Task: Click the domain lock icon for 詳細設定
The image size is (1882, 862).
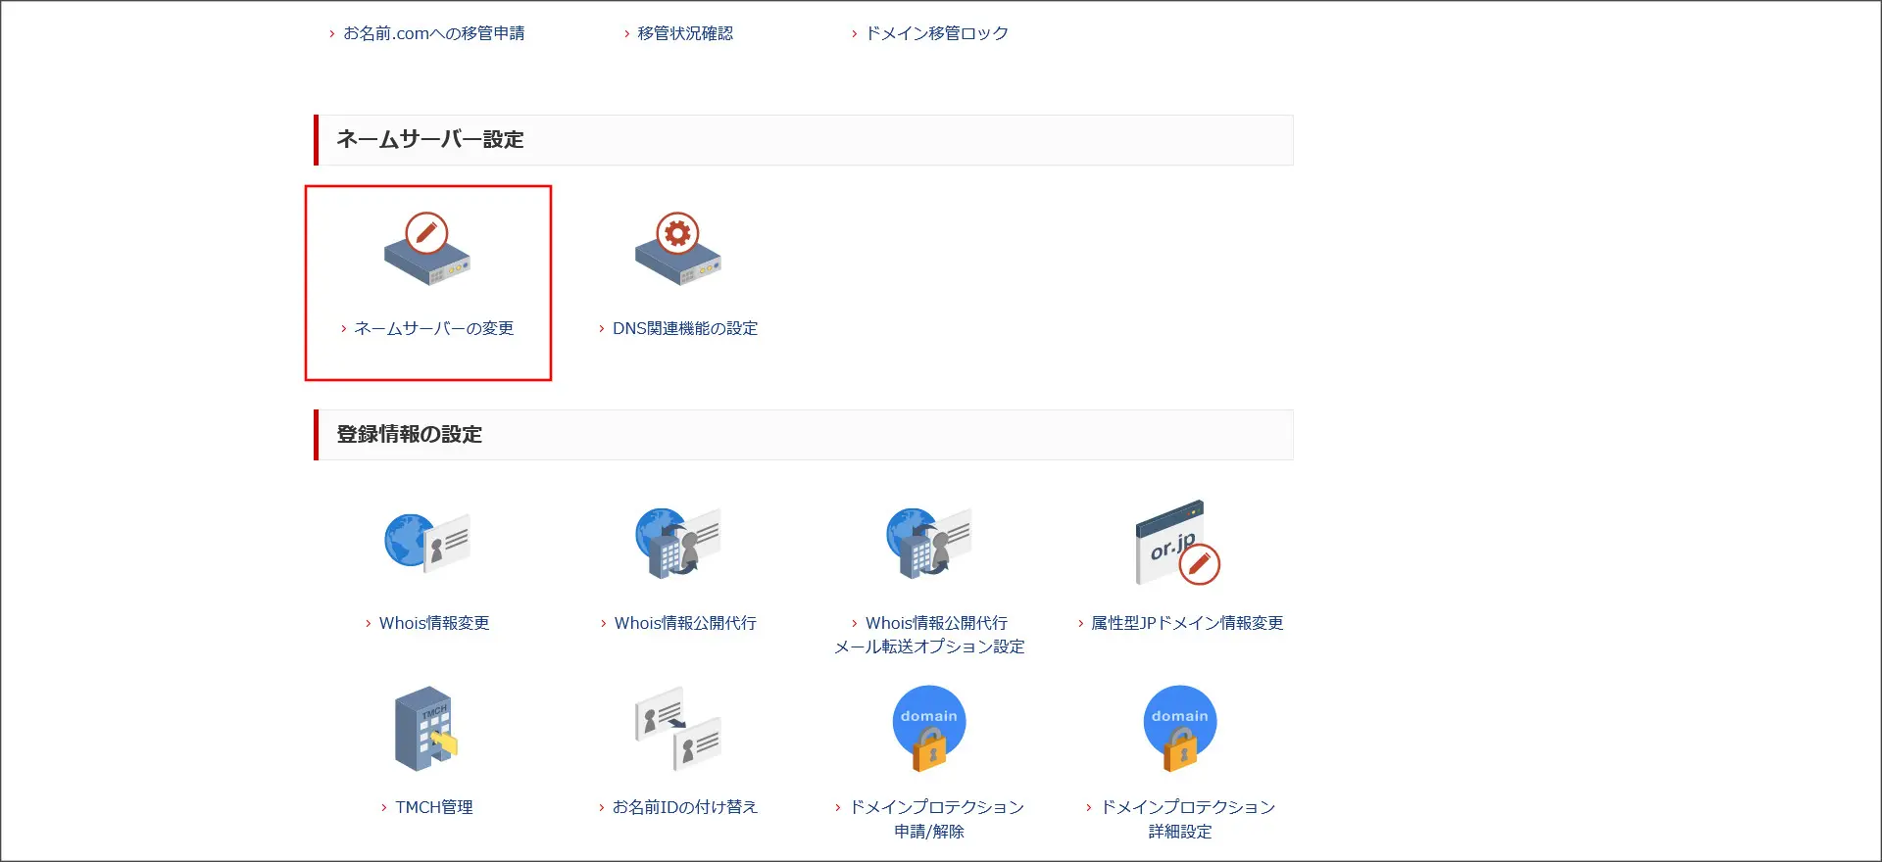Action: 1180,729
